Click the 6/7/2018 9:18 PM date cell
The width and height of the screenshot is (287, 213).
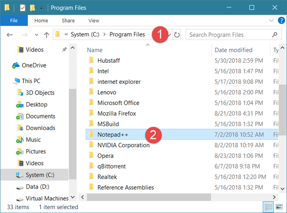click(237, 166)
